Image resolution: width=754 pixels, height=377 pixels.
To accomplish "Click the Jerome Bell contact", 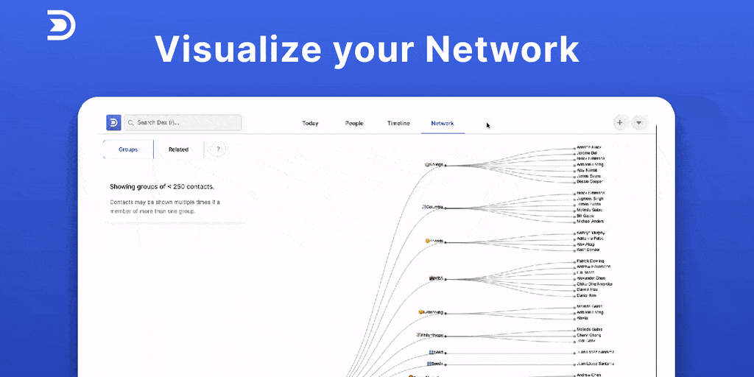I will (x=587, y=153).
